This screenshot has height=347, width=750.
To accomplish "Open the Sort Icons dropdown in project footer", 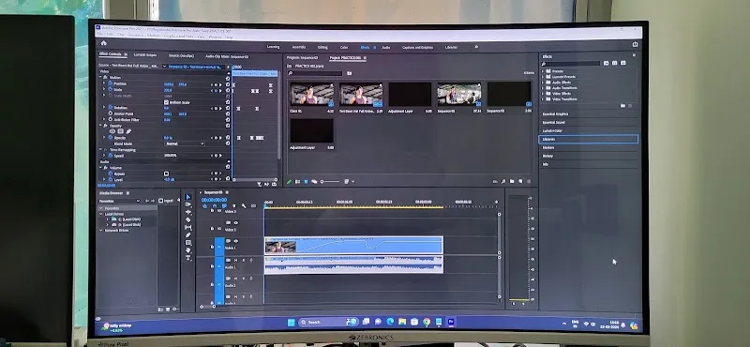I will click(x=349, y=181).
